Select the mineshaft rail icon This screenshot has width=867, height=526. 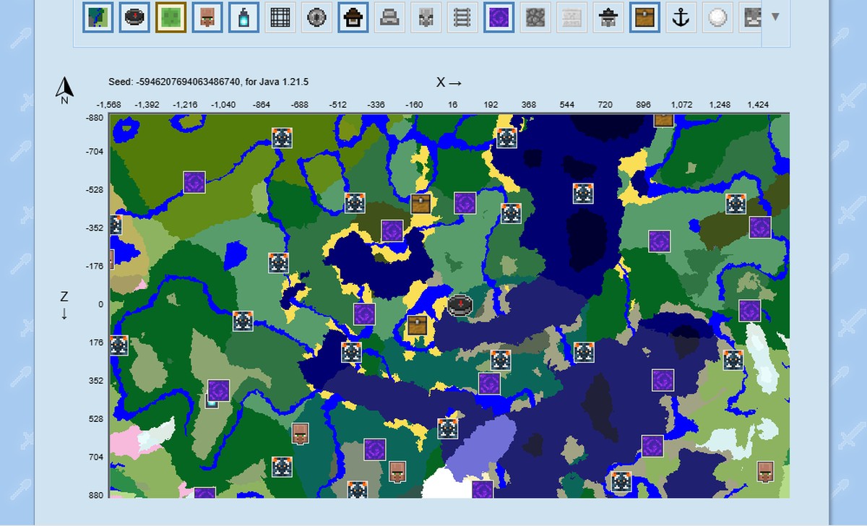click(x=462, y=18)
